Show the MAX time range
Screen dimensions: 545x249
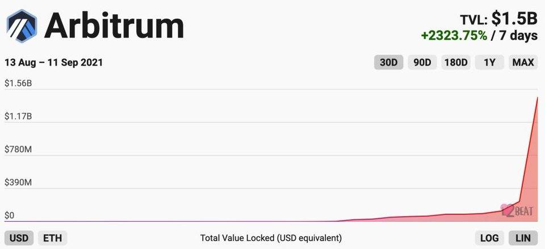[x=523, y=62]
